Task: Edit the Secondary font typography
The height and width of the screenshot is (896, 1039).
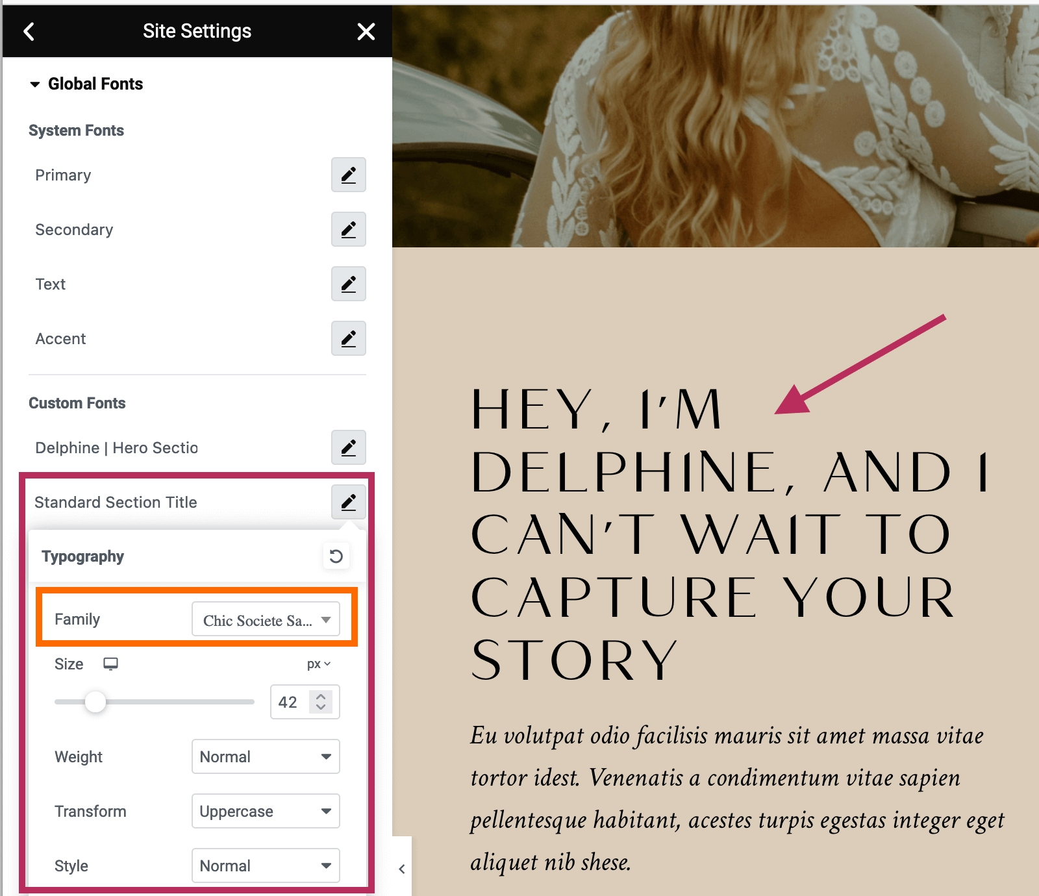Action: pyautogui.click(x=348, y=229)
